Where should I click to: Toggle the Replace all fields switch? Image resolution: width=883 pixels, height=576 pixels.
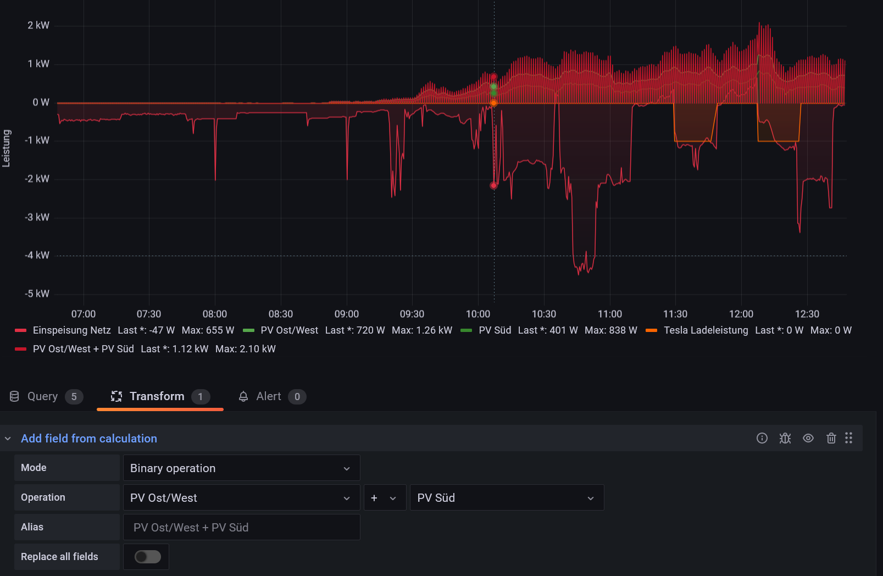click(148, 557)
